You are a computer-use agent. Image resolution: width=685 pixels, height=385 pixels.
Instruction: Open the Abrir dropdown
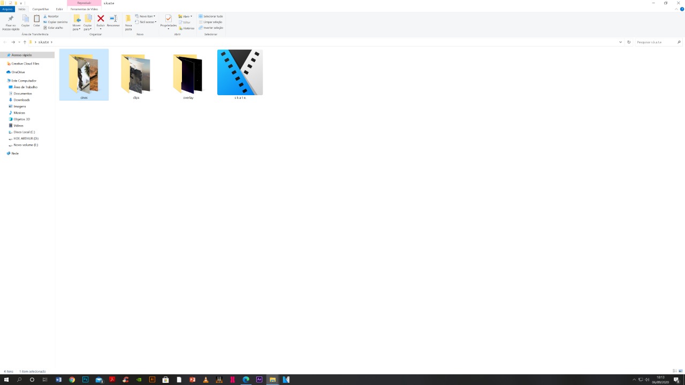pos(186,17)
